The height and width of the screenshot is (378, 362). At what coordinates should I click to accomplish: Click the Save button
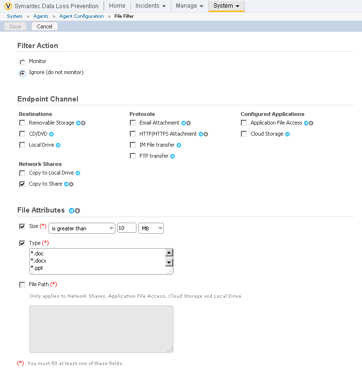[x=15, y=26]
